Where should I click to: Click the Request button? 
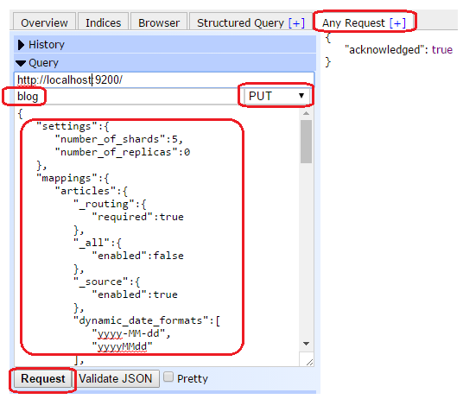point(43,378)
